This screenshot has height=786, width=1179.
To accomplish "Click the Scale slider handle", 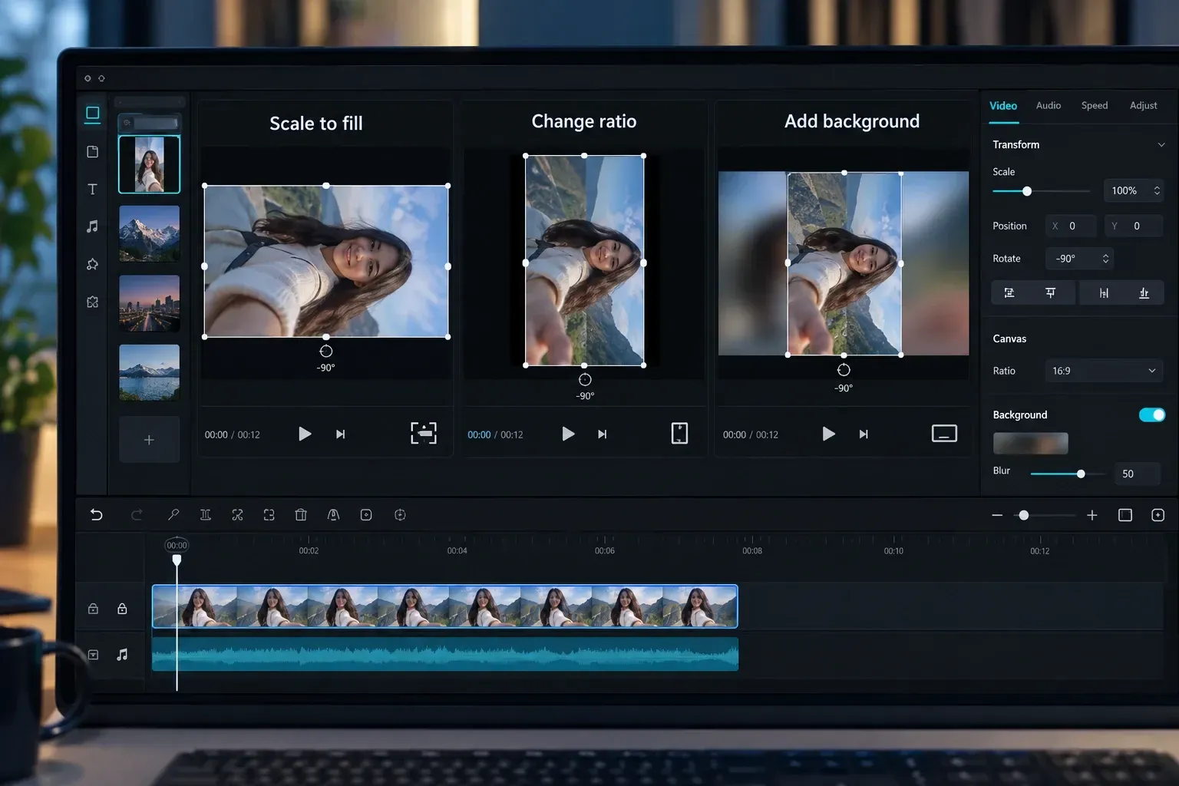I will 1027,191.
